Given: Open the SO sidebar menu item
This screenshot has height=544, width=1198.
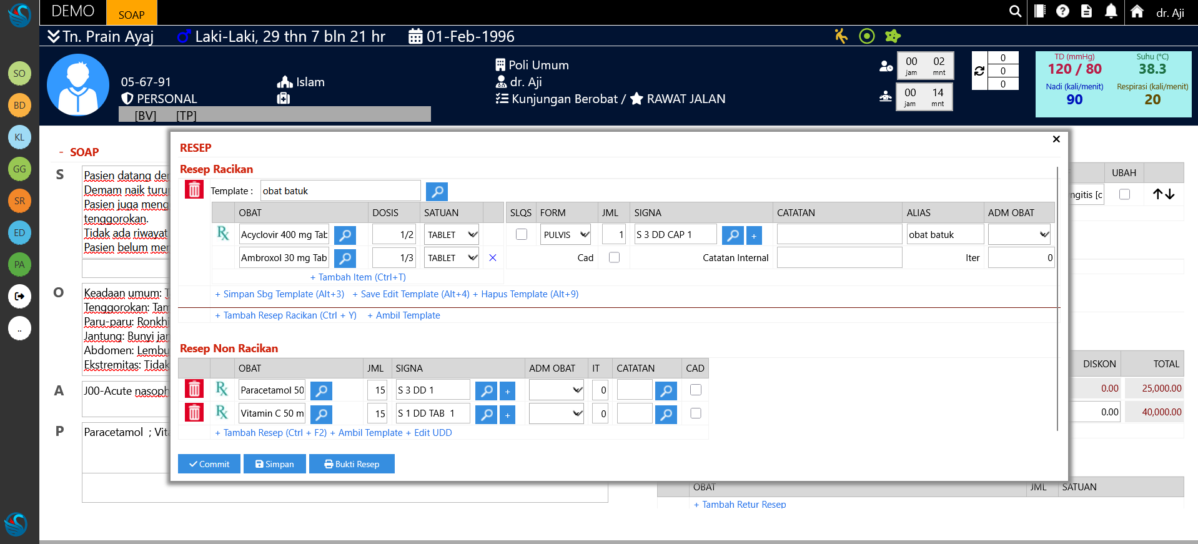Looking at the screenshot, I should [19, 74].
